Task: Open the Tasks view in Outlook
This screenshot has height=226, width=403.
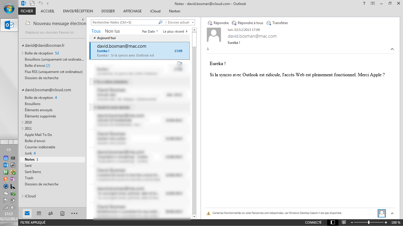Action: click(62, 213)
